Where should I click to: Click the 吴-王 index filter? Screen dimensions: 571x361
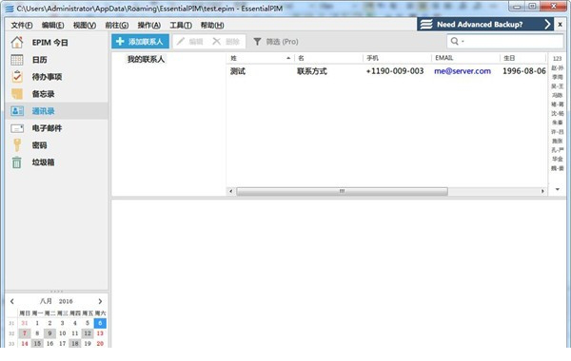[557, 86]
